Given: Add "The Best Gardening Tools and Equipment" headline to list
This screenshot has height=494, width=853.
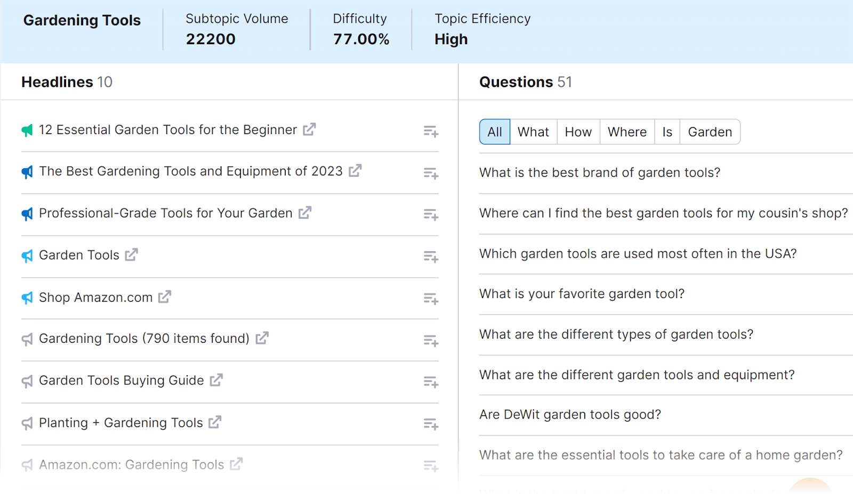Looking at the screenshot, I should [x=431, y=173].
